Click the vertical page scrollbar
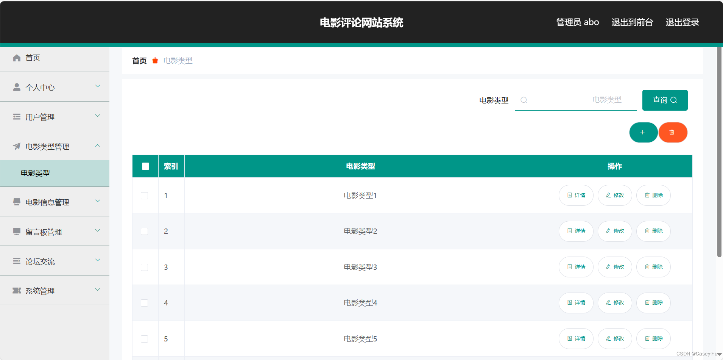This screenshot has width=723, height=360. pyautogui.click(x=719, y=152)
